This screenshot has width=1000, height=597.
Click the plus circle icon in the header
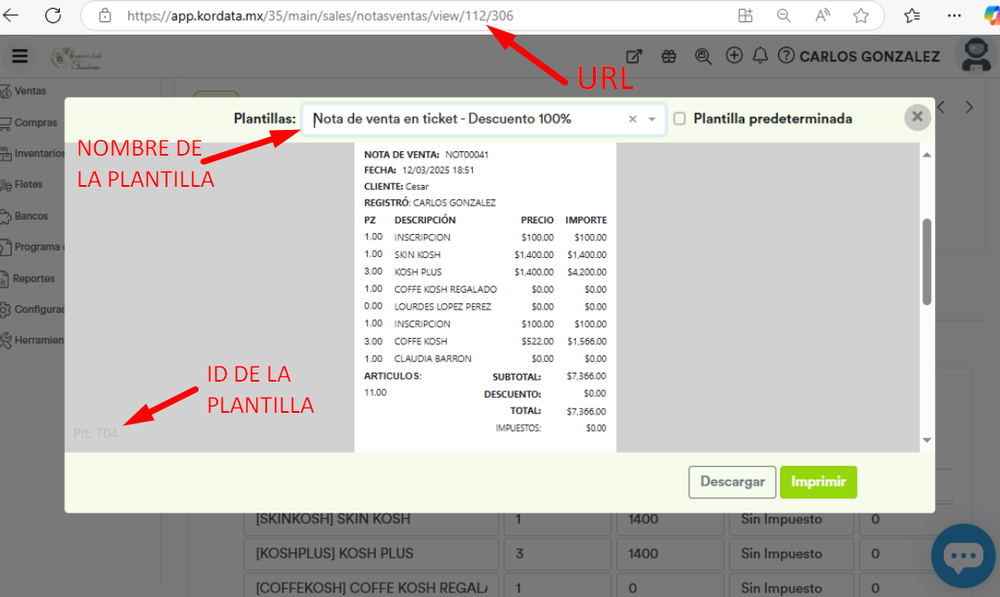pyautogui.click(x=734, y=56)
